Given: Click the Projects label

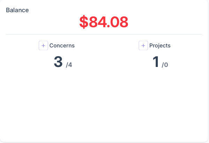Looking at the screenshot, I should 160,46.
